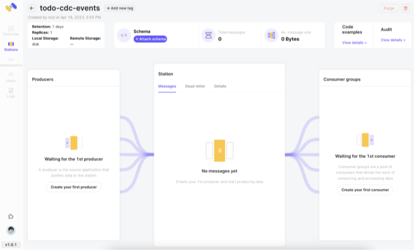Open Logs in the sidebar
This screenshot has width=414, height=250.
coord(11,92)
